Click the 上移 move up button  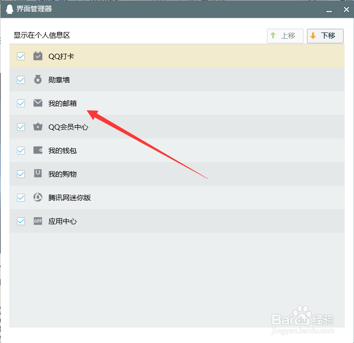pyautogui.click(x=285, y=36)
